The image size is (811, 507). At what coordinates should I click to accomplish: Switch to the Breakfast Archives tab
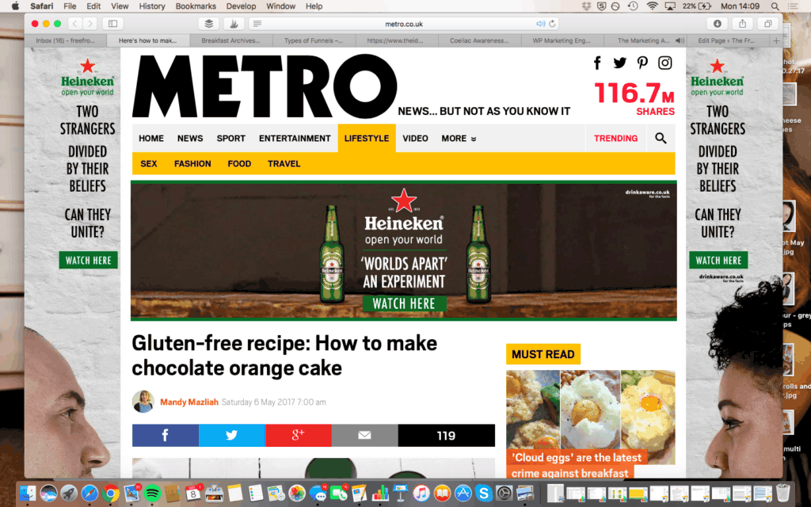point(230,40)
